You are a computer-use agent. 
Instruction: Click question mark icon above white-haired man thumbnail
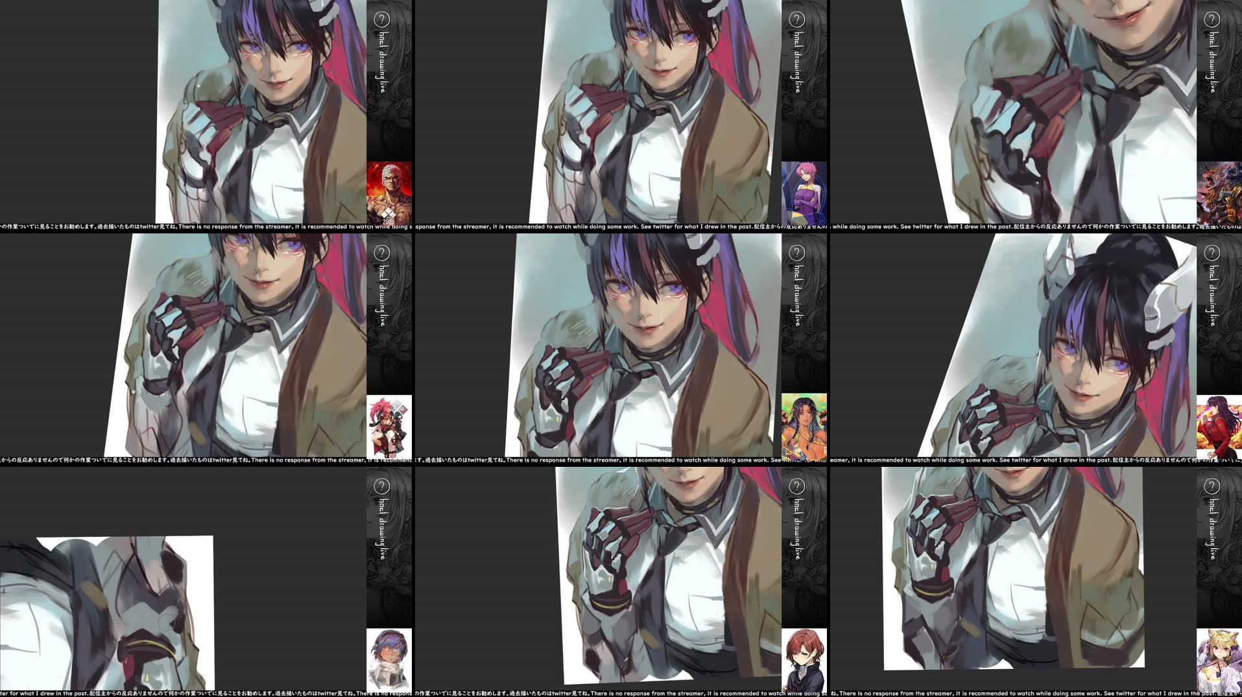[381, 19]
